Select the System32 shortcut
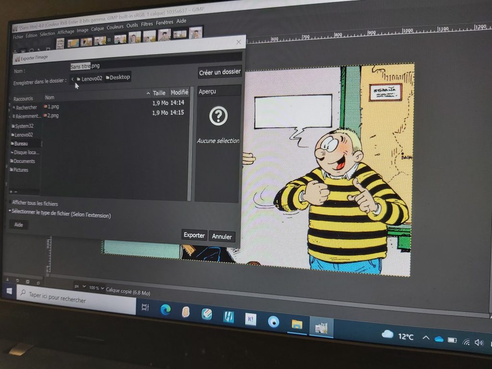Screen dimensions: 492x369 (24, 126)
